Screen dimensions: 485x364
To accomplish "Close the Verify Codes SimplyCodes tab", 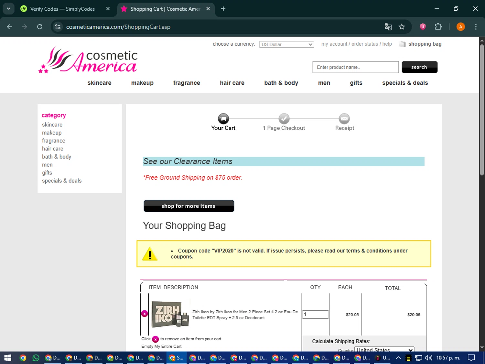I will (108, 9).
